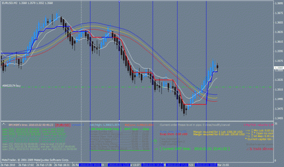Image resolution: width=284 pixels, height=167 pixels.
Task: Click the BROKER's time readout
Action: [x=31, y=125]
